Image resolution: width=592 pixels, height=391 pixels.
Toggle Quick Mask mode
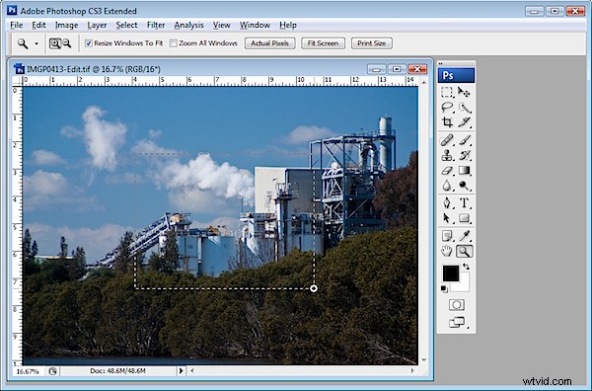(x=457, y=305)
